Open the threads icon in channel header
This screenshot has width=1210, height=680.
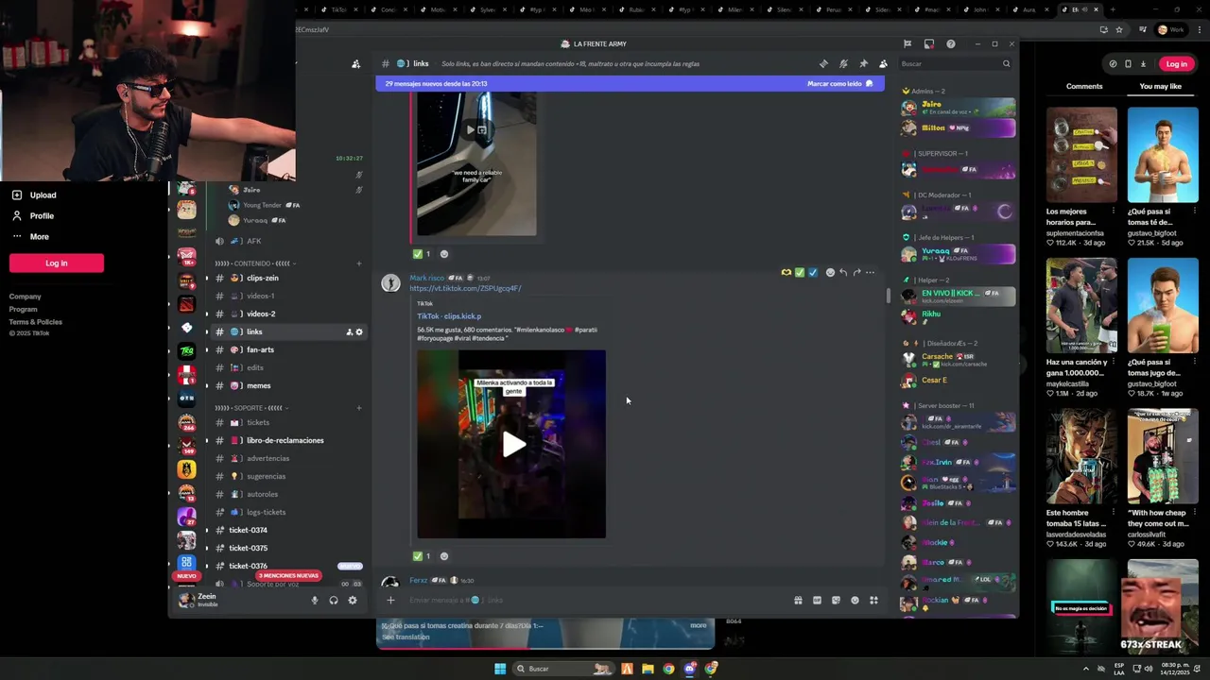[x=823, y=63]
